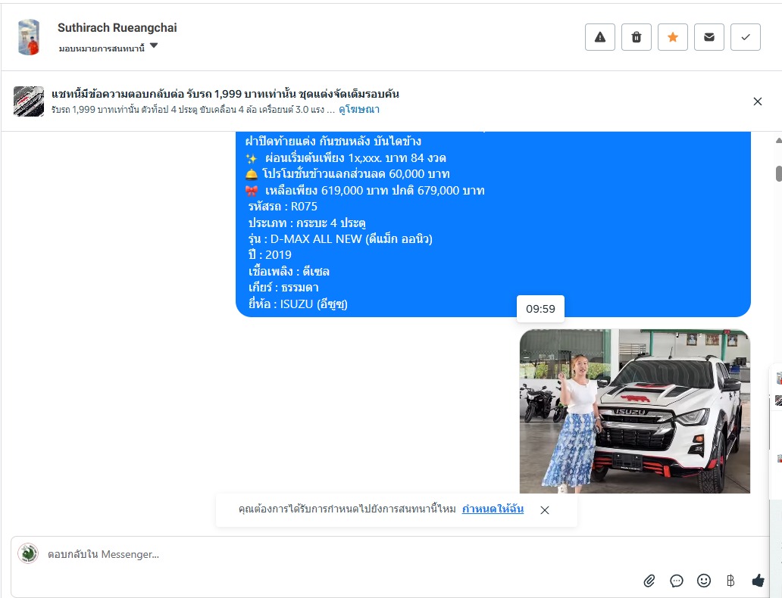The height and width of the screenshot is (598, 782).
Task: Click the Baht payment request icon
Action: (730, 581)
